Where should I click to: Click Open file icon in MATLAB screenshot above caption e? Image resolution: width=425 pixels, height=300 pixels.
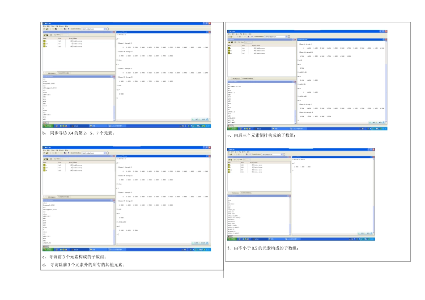coord(231,37)
